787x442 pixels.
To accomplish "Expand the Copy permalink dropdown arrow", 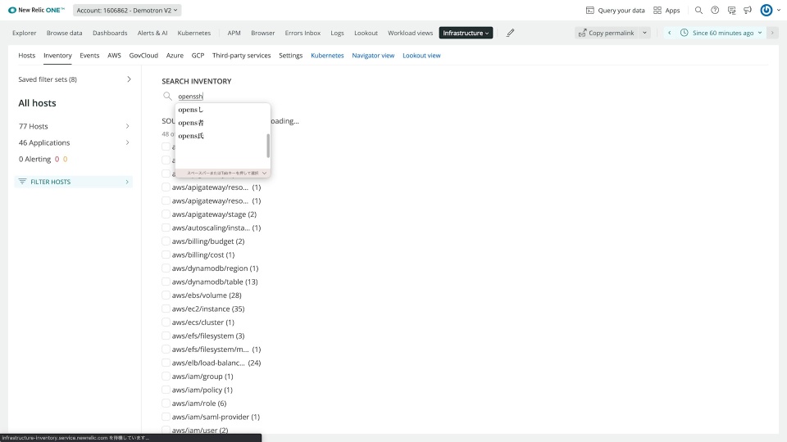I will [644, 33].
